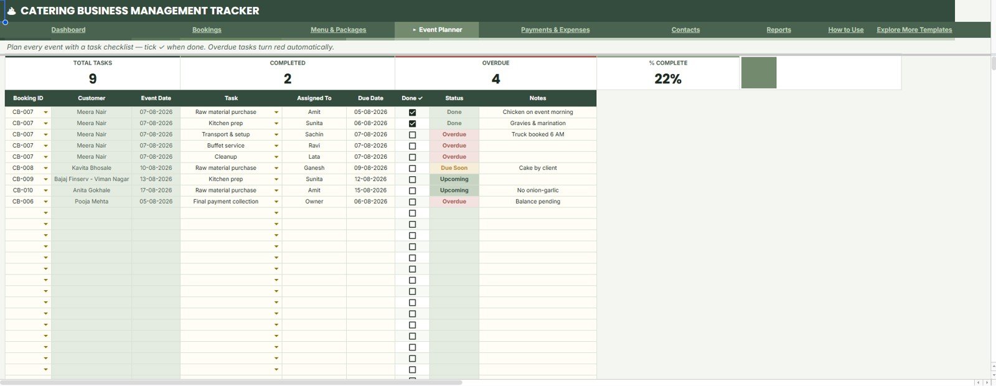
Task: Click the scroll-right arrow at bottom right
Action: (987, 382)
